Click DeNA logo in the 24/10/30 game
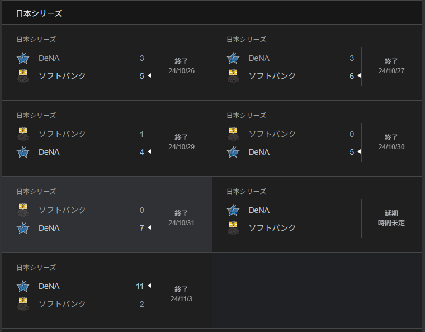425x332 pixels. pos(233,152)
